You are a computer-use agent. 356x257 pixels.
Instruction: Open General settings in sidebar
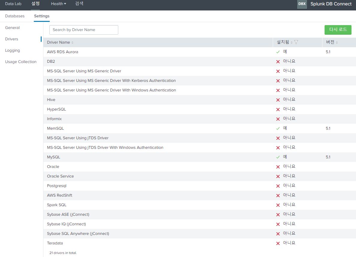[x=12, y=28]
